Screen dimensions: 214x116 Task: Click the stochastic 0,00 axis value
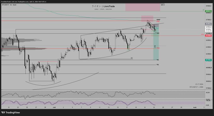point(207,105)
